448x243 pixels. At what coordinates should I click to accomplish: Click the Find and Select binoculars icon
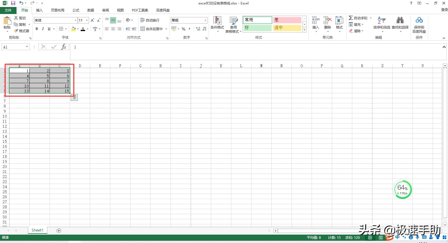400,21
